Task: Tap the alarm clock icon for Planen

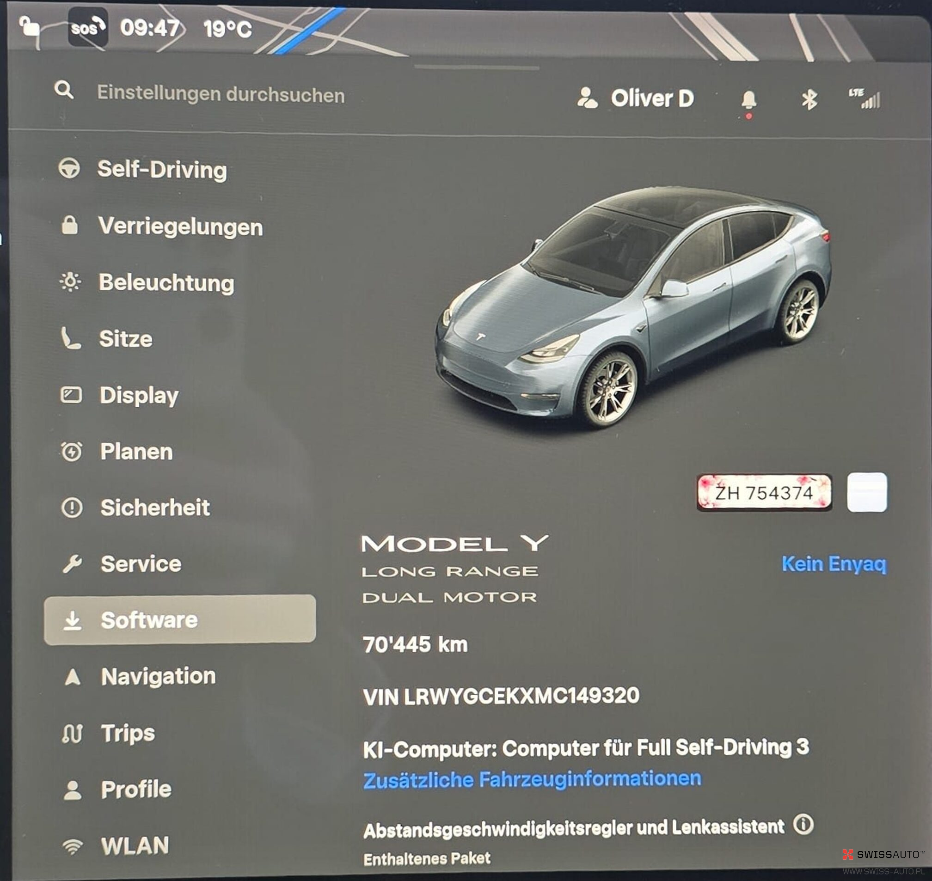Action: pyautogui.click(x=71, y=451)
